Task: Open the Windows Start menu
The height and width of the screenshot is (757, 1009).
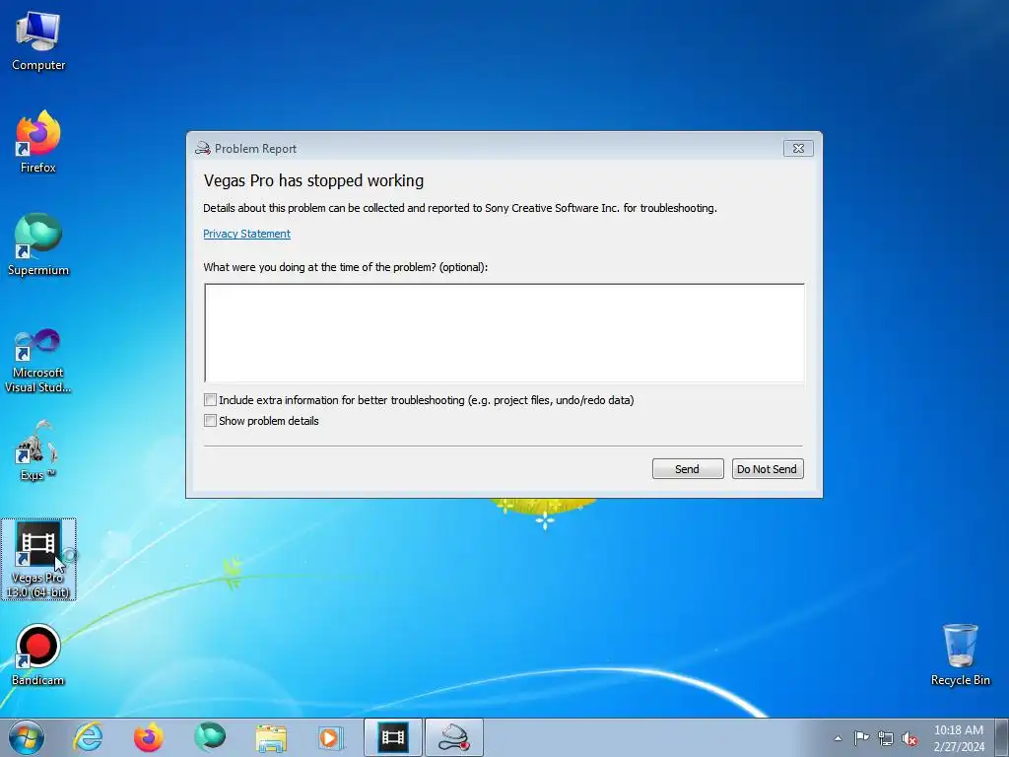Action: point(27,737)
